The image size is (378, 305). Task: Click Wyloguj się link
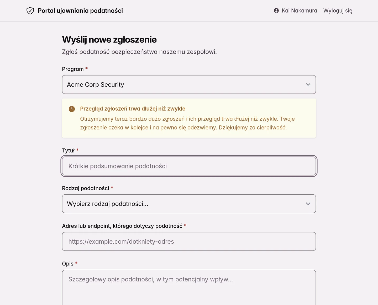coord(338,11)
